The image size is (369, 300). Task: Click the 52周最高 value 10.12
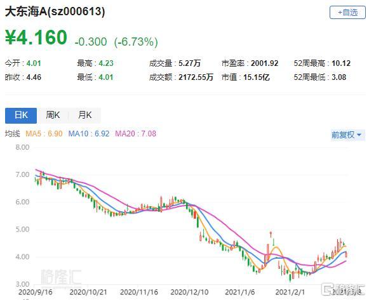coord(341,63)
